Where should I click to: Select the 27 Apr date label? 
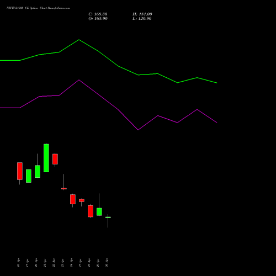pyautogui.click(x=80, y=263)
